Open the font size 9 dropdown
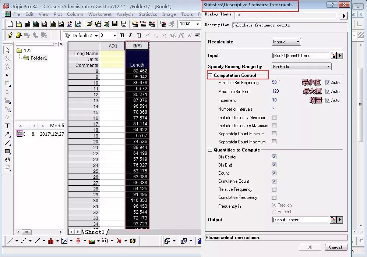Viewport: 367px width, 257px height. (114, 36)
